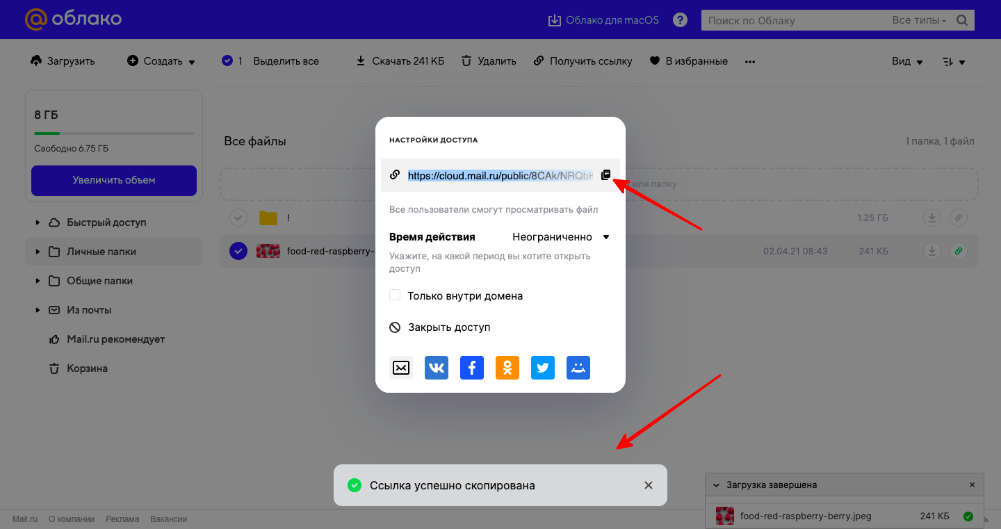Click the storage usage progress bar
The image size is (1001, 529).
(114, 133)
